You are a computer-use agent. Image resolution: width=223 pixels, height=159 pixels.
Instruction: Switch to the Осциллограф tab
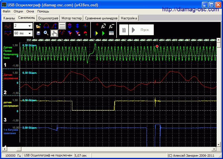(48, 18)
